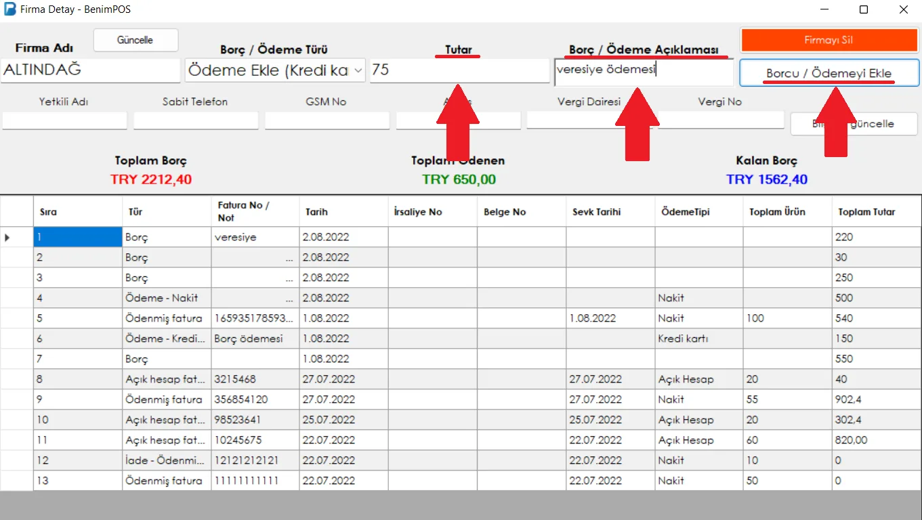922x520 pixels.
Task: Click the orange Firmayı Sil button
Action: pyautogui.click(x=829, y=40)
